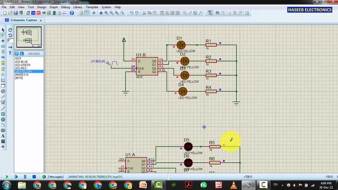Image resolution: width=338 pixels, height=190 pixels.
Task: Click the Undo toolbar icon
Action: 132,13
